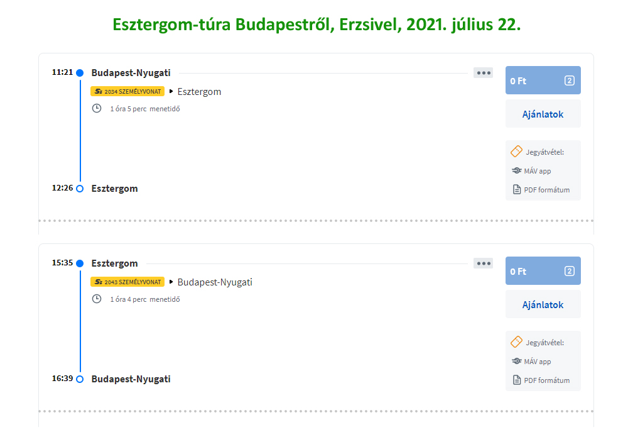The image size is (628, 432).
Task: Click the passenger count badge on first price button
Action: tap(570, 80)
